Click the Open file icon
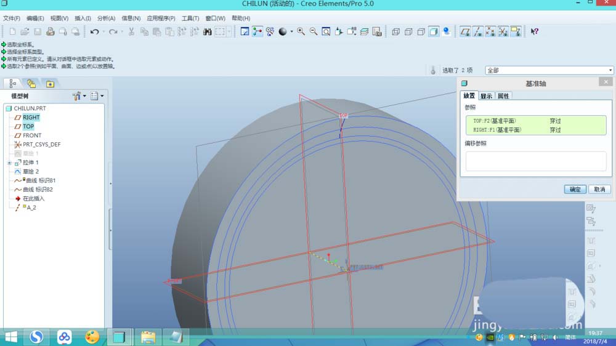This screenshot has width=616, height=346. [x=25, y=31]
